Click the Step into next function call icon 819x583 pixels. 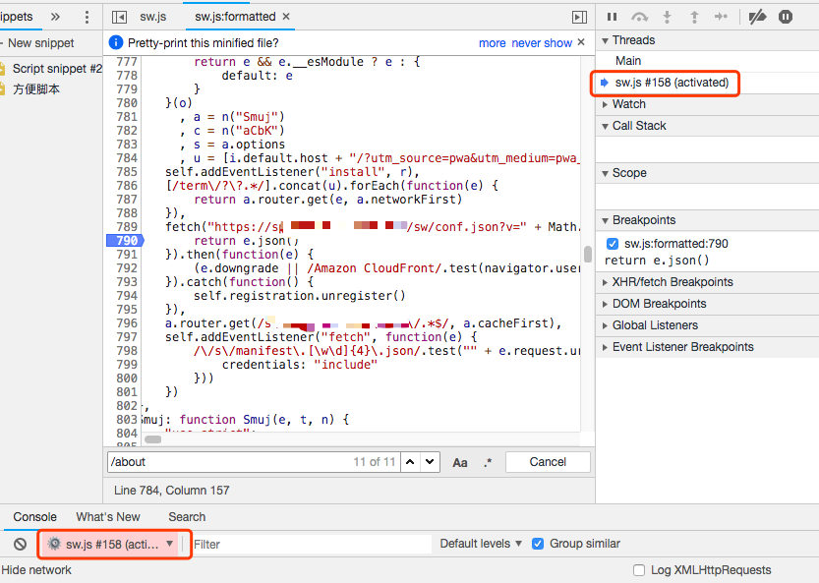click(667, 17)
